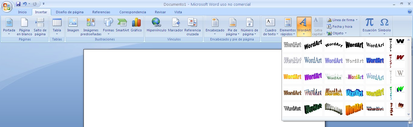Expand the Tabla insert menu

[x=57, y=27]
